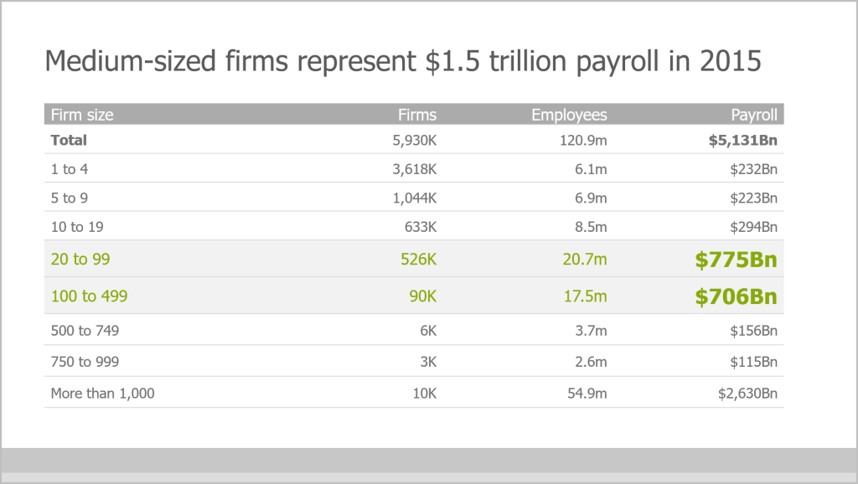Click the $5,131Bn total payroll value
The height and width of the screenshot is (484, 858).
(x=743, y=140)
